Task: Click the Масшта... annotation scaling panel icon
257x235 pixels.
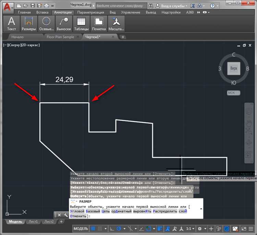Action: coord(116,24)
